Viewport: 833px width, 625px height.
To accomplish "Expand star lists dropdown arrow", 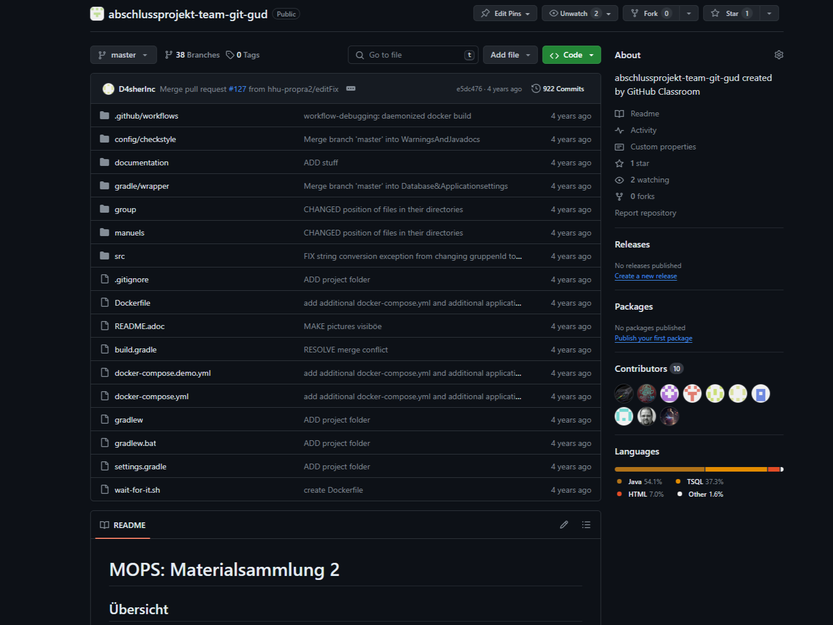I will tap(769, 13).
